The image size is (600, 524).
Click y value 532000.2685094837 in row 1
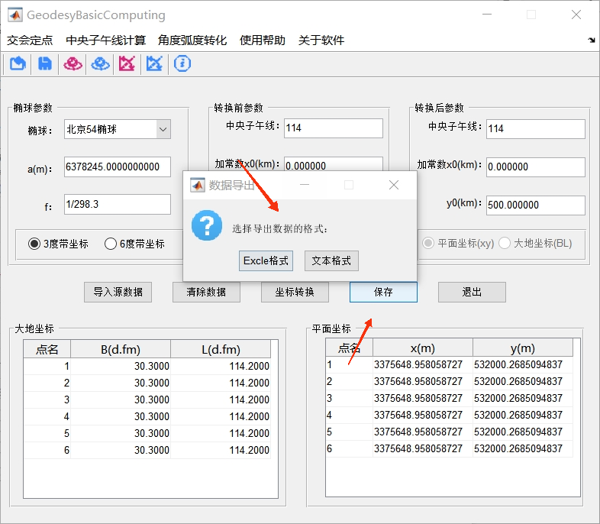(523, 365)
